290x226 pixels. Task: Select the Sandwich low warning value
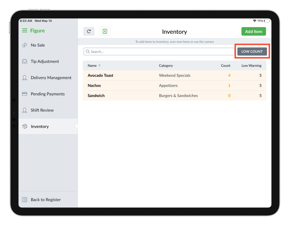click(261, 95)
